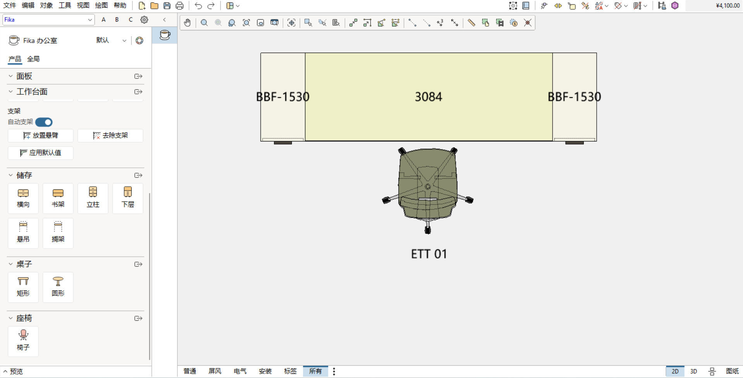Click the yellow mirror-flip arrows icon

point(558,6)
